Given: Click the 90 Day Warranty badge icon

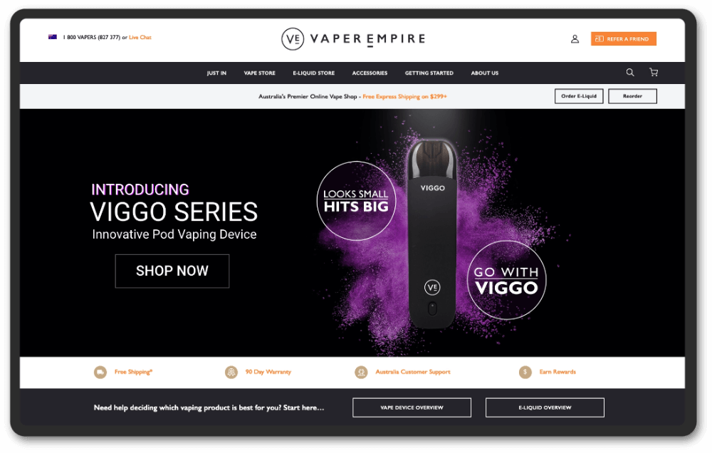Looking at the screenshot, I should coord(231,372).
